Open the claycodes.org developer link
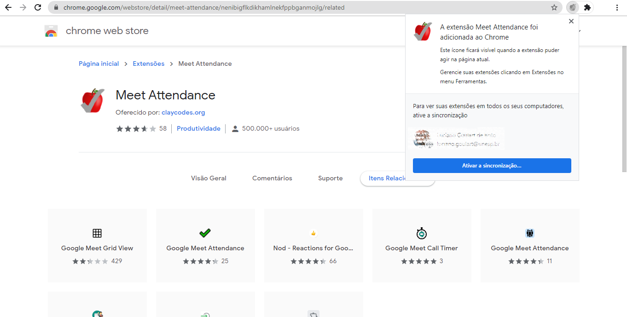 (x=183, y=112)
